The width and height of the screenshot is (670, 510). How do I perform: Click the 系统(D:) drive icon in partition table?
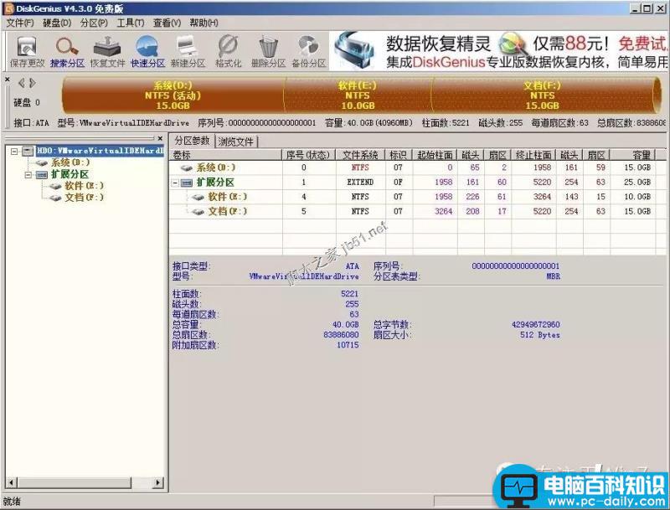187,167
